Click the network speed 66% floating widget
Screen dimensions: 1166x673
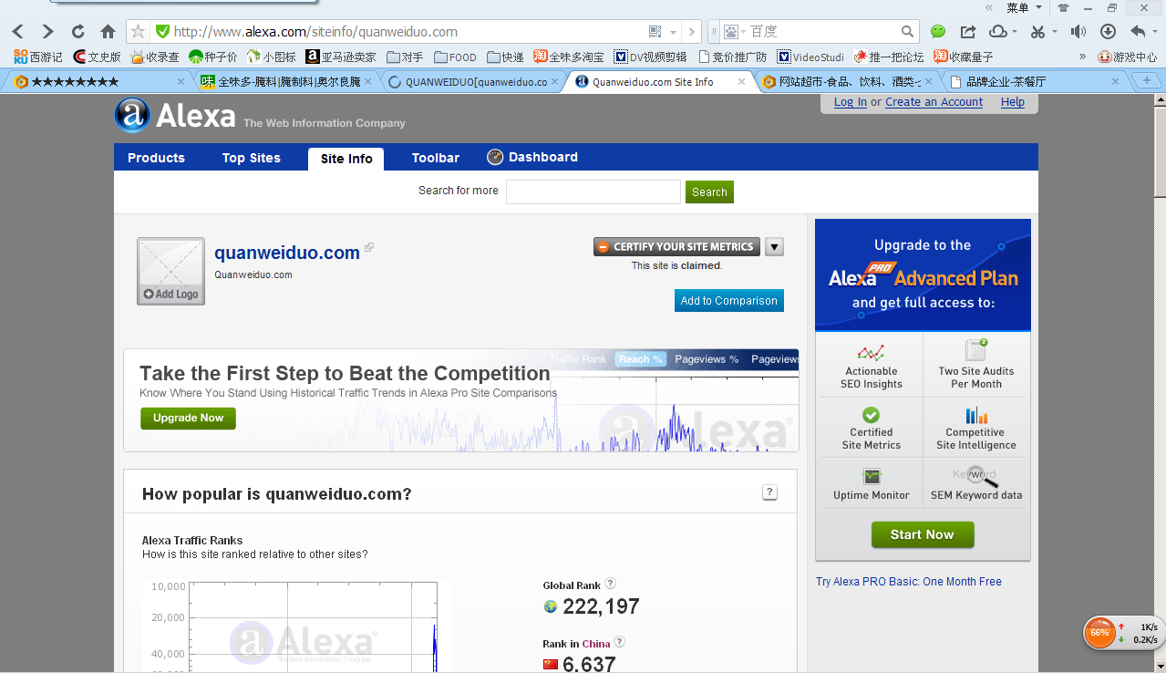pos(1122,633)
